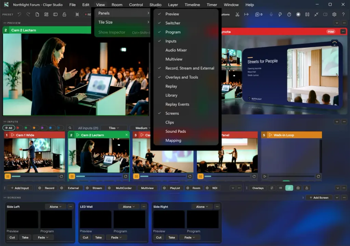
Task: Click the Cliqer logo icon in toolbar
Action: point(77,14)
